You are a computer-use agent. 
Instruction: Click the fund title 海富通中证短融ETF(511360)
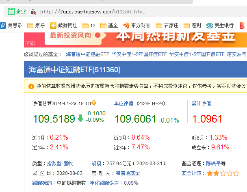click(x=75, y=70)
